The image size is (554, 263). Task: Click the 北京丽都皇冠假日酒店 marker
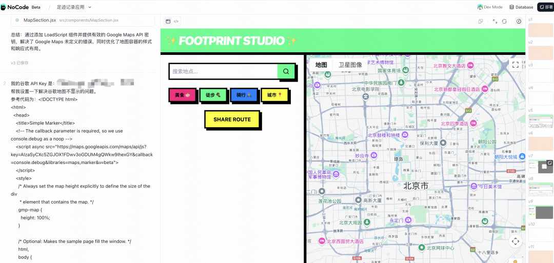click(x=485, y=89)
